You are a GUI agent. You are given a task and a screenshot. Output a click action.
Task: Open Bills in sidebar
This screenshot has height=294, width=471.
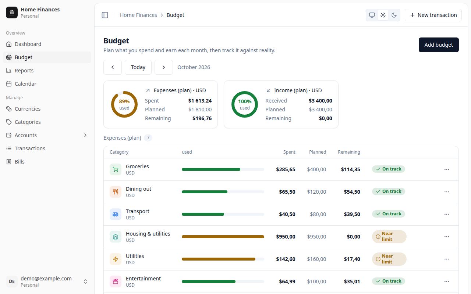pyautogui.click(x=47, y=162)
